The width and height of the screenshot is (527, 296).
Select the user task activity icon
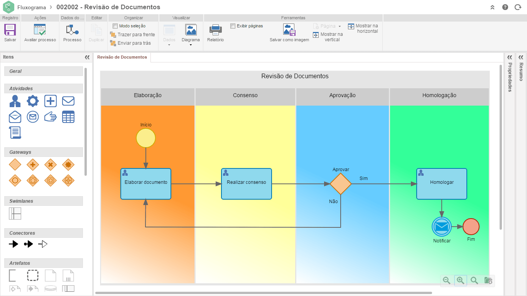coord(15,101)
